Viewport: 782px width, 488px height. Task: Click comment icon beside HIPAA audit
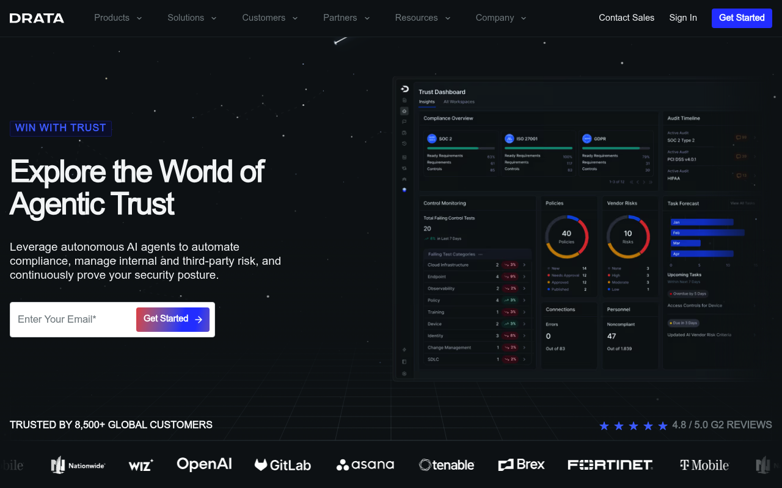click(x=738, y=176)
